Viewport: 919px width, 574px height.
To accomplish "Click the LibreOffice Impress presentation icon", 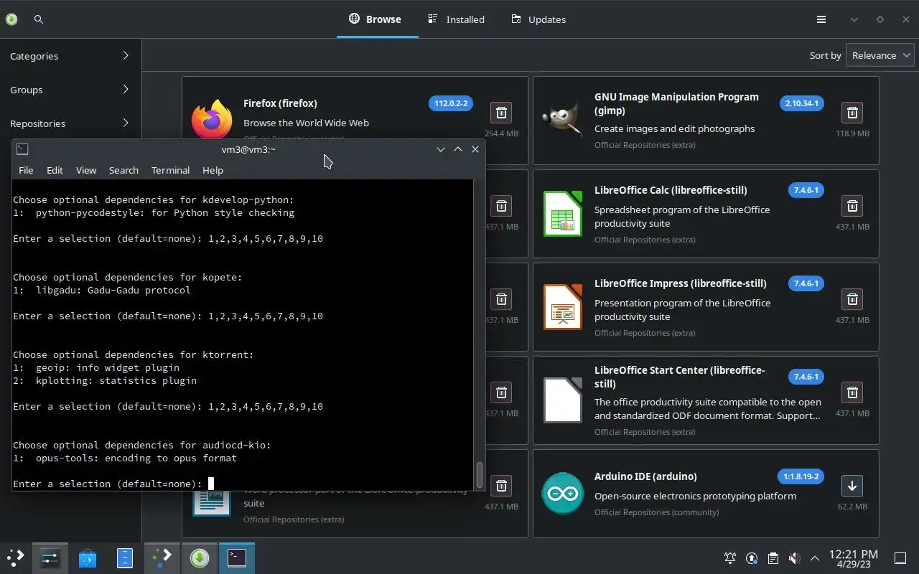I will click(562, 307).
